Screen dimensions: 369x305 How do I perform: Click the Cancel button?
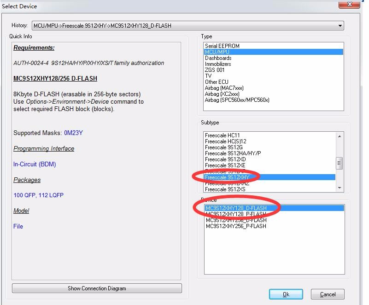coord(328,294)
